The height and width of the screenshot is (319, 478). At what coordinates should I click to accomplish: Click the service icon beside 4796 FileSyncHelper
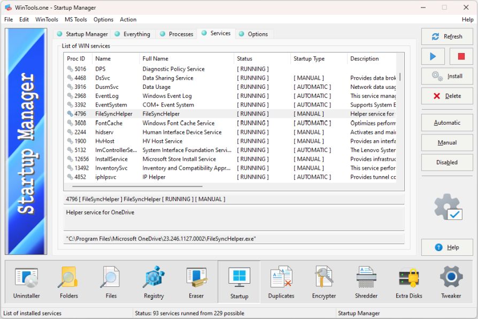coord(70,113)
